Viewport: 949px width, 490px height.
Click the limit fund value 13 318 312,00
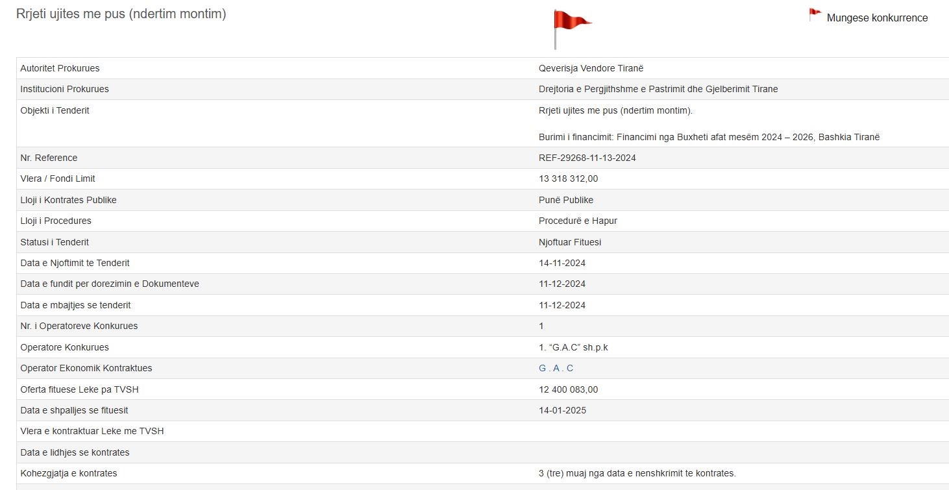(x=568, y=178)
